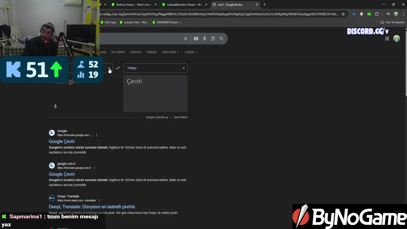Open more options for the DeepL result
This screenshot has width=407, height=229.
(x=99, y=200)
